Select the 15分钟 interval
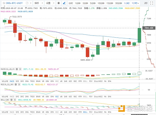This screenshot has height=115, width=156. point(110,3)
